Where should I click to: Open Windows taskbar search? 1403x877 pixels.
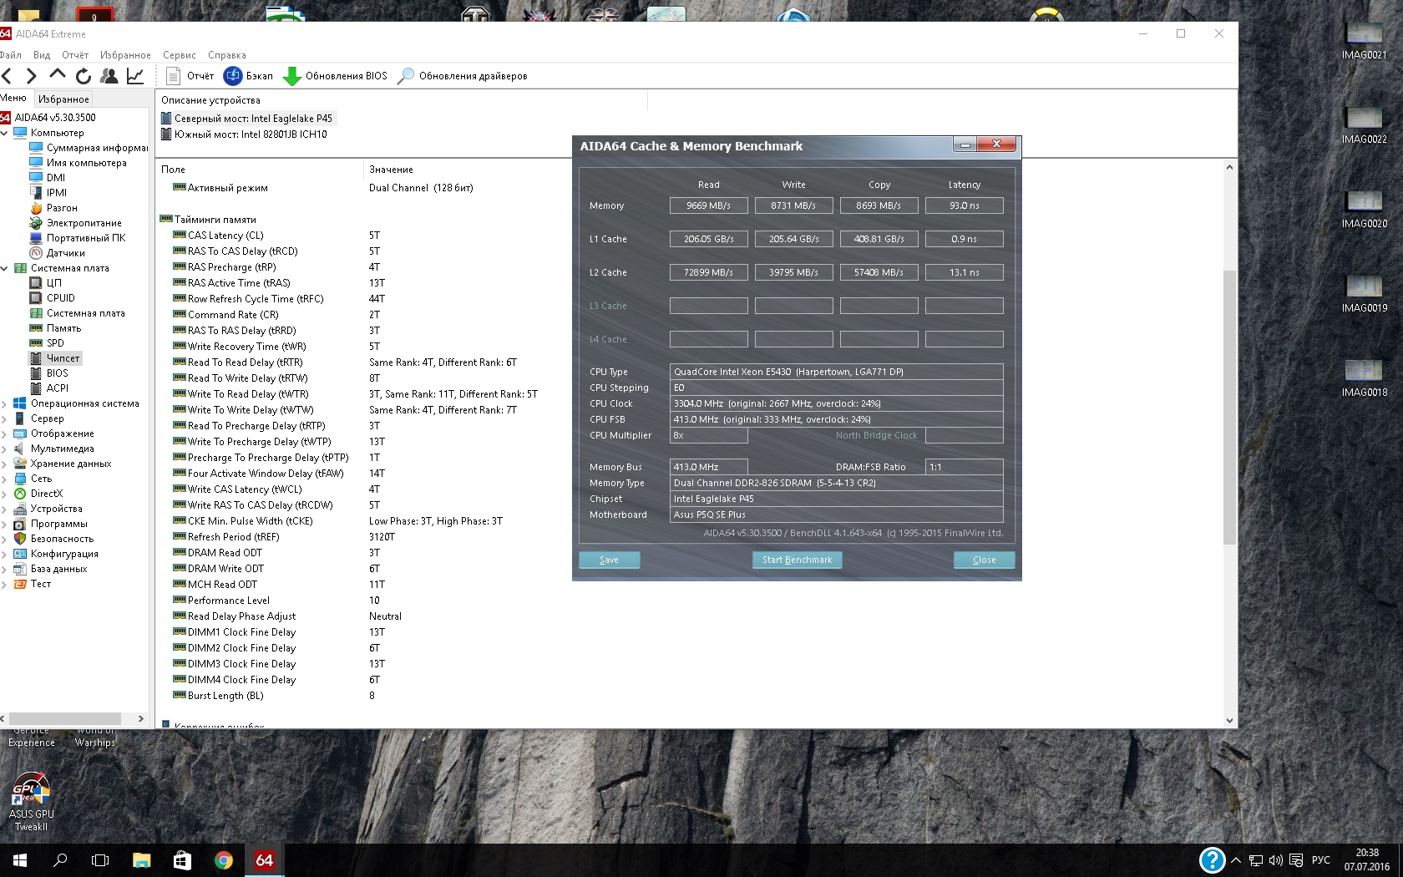click(x=60, y=860)
